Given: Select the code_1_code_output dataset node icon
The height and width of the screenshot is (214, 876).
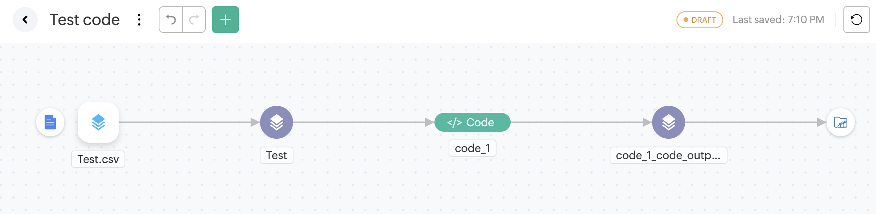Looking at the screenshot, I should [x=668, y=122].
